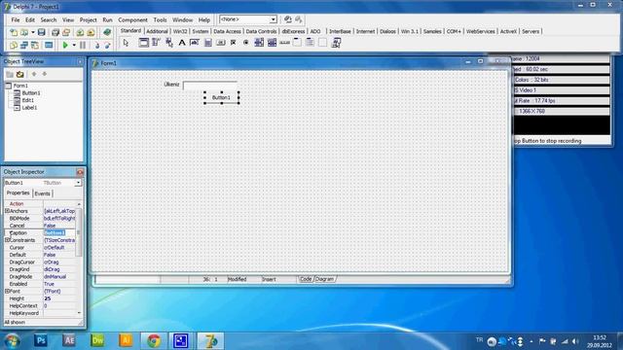623x350 pixels.
Task: Open the desktop <None> combo box dropdown
Action: pyautogui.click(x=274, y=19)
